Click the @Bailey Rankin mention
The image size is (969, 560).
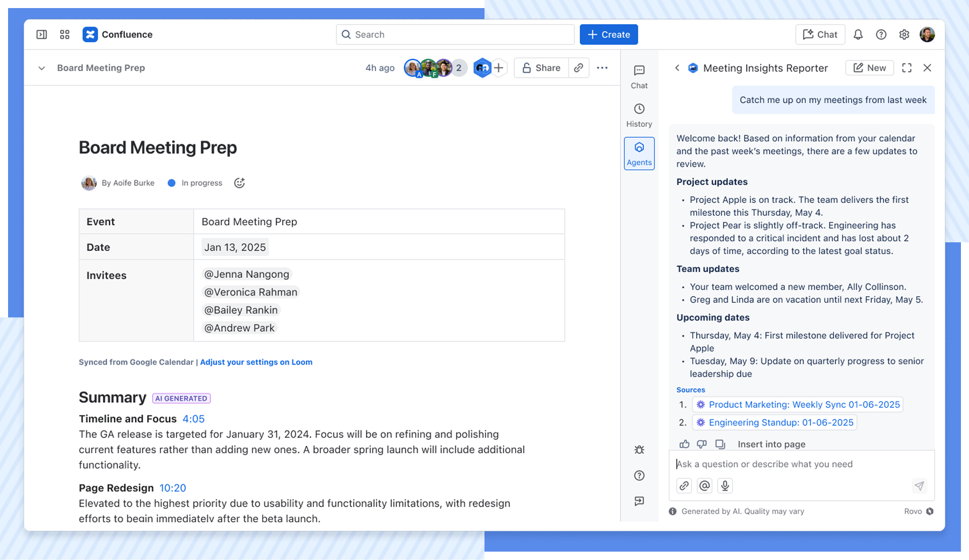[241, 310]
